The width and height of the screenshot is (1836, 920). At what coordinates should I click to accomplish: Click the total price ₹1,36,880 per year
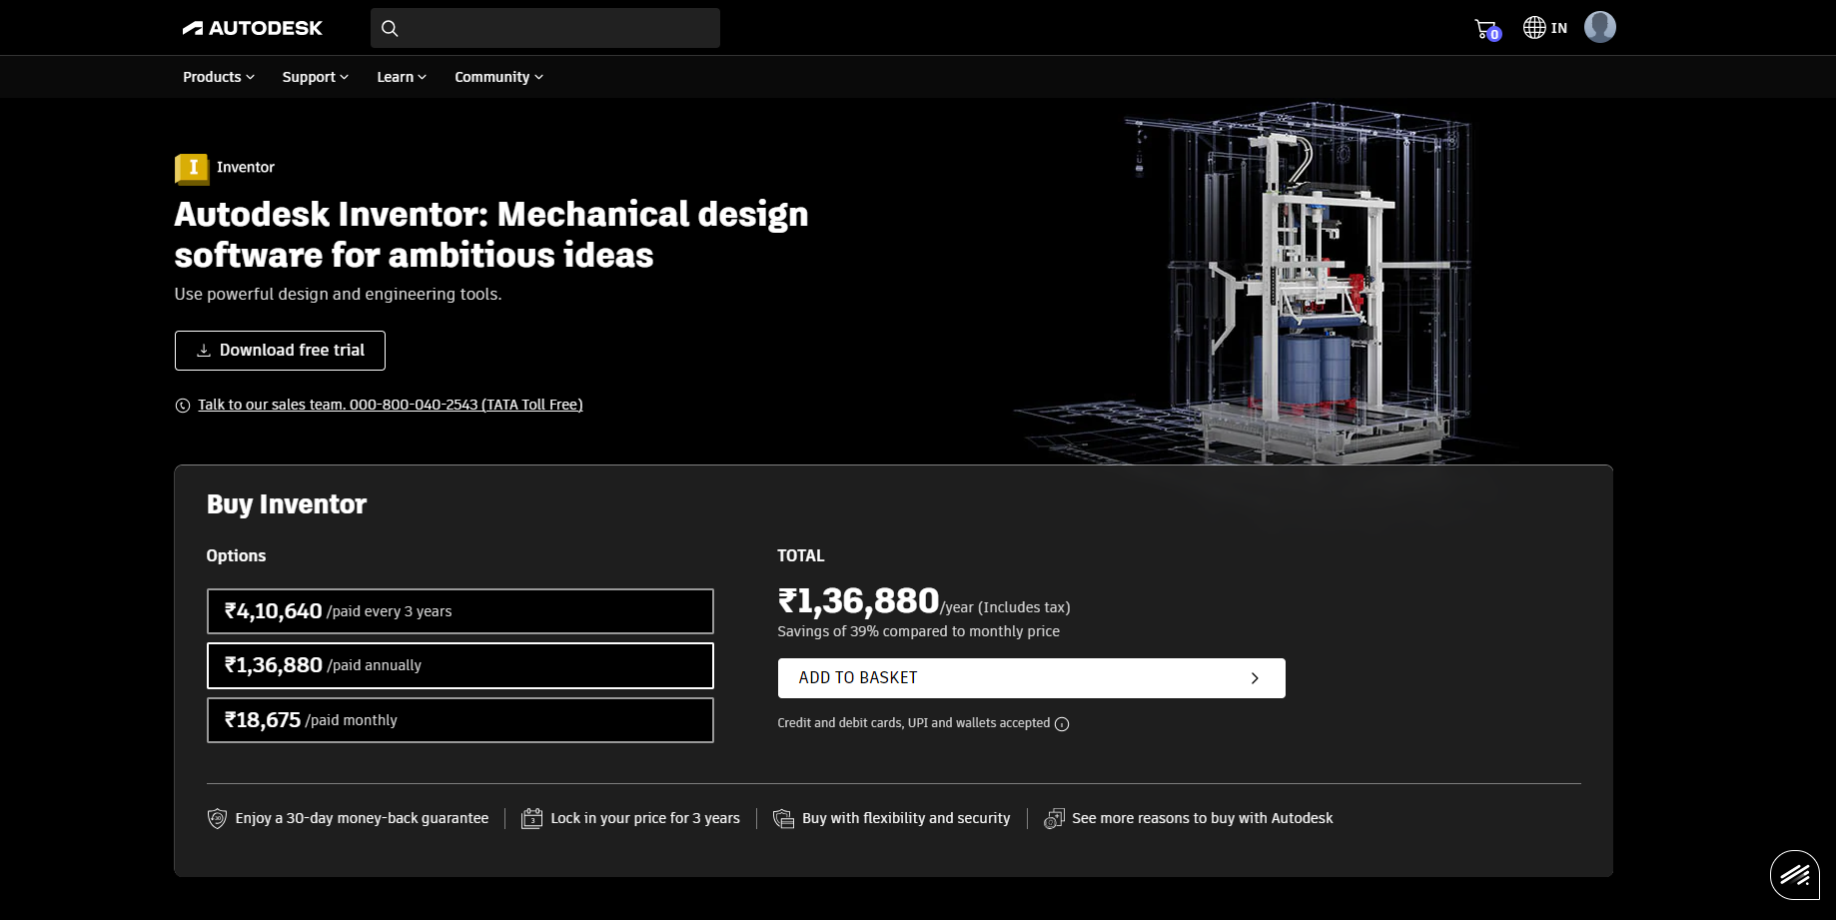tap(924, 601)
